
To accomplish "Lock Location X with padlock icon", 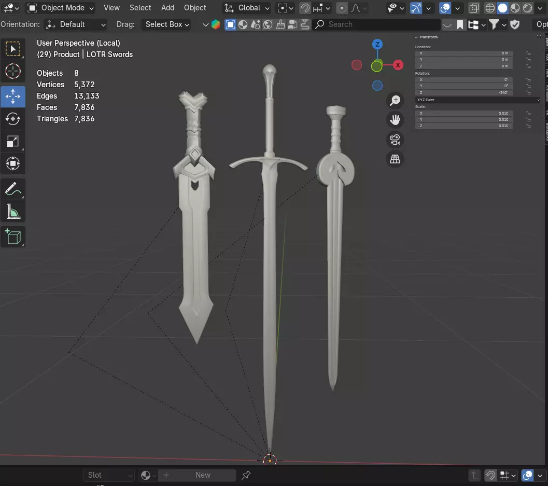I will click(528, 53).
